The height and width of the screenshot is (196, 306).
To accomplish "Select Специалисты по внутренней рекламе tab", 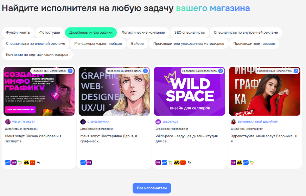I will 246,33.
